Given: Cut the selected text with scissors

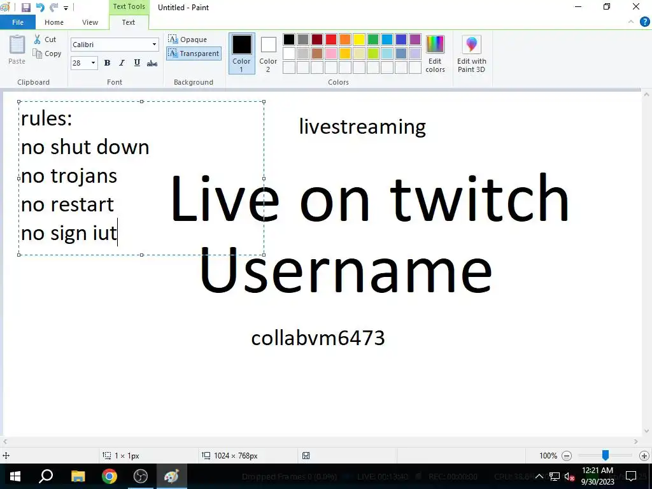Looking at the screenshot, I should pos(45,39).
